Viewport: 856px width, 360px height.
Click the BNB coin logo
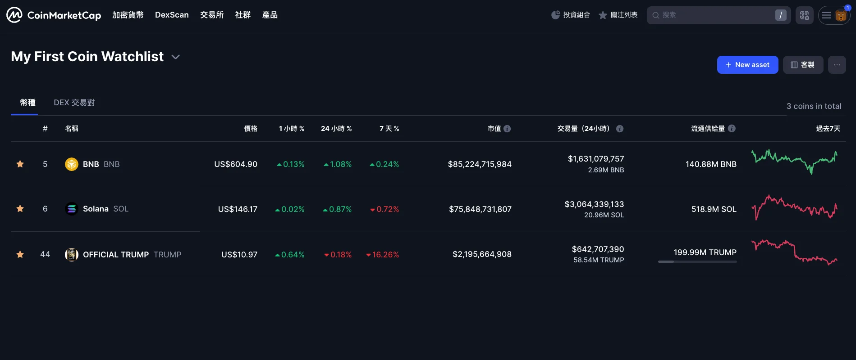72,164
